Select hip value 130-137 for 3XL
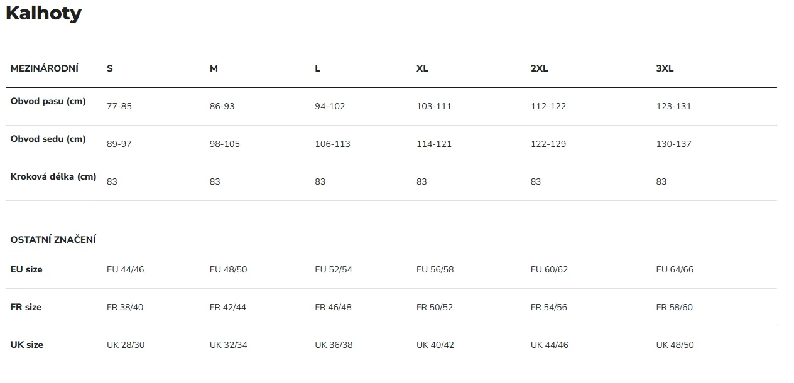Screen dimensions: 794x383 coord(673,144)
